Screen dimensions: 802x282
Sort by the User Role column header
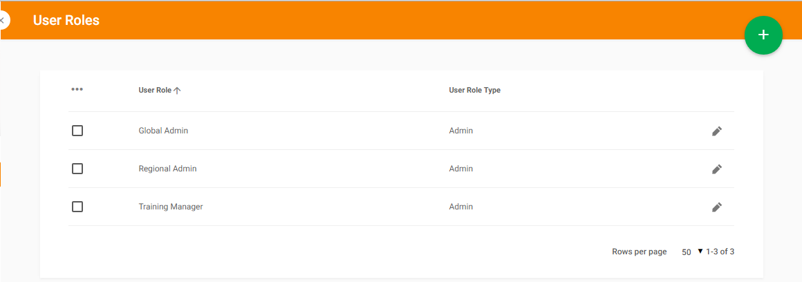155,90
